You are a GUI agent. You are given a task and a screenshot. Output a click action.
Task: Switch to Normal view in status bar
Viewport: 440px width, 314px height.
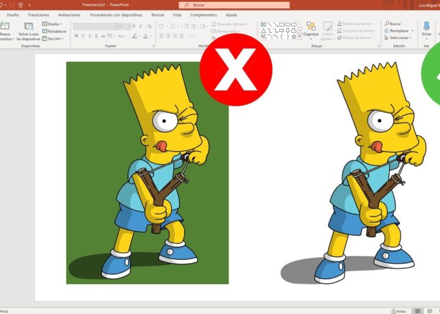(418, 311)
